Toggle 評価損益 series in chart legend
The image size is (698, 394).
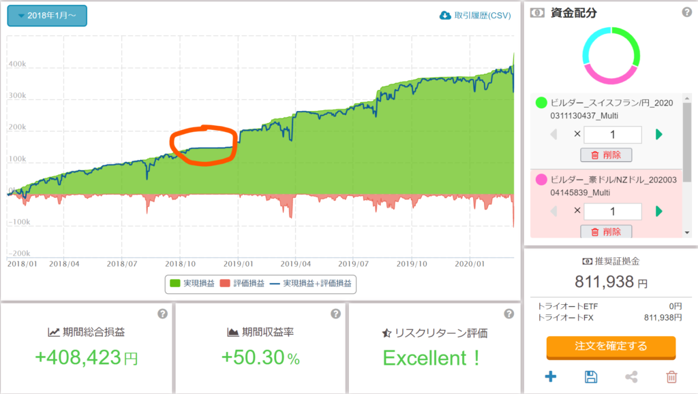point(239,283)
